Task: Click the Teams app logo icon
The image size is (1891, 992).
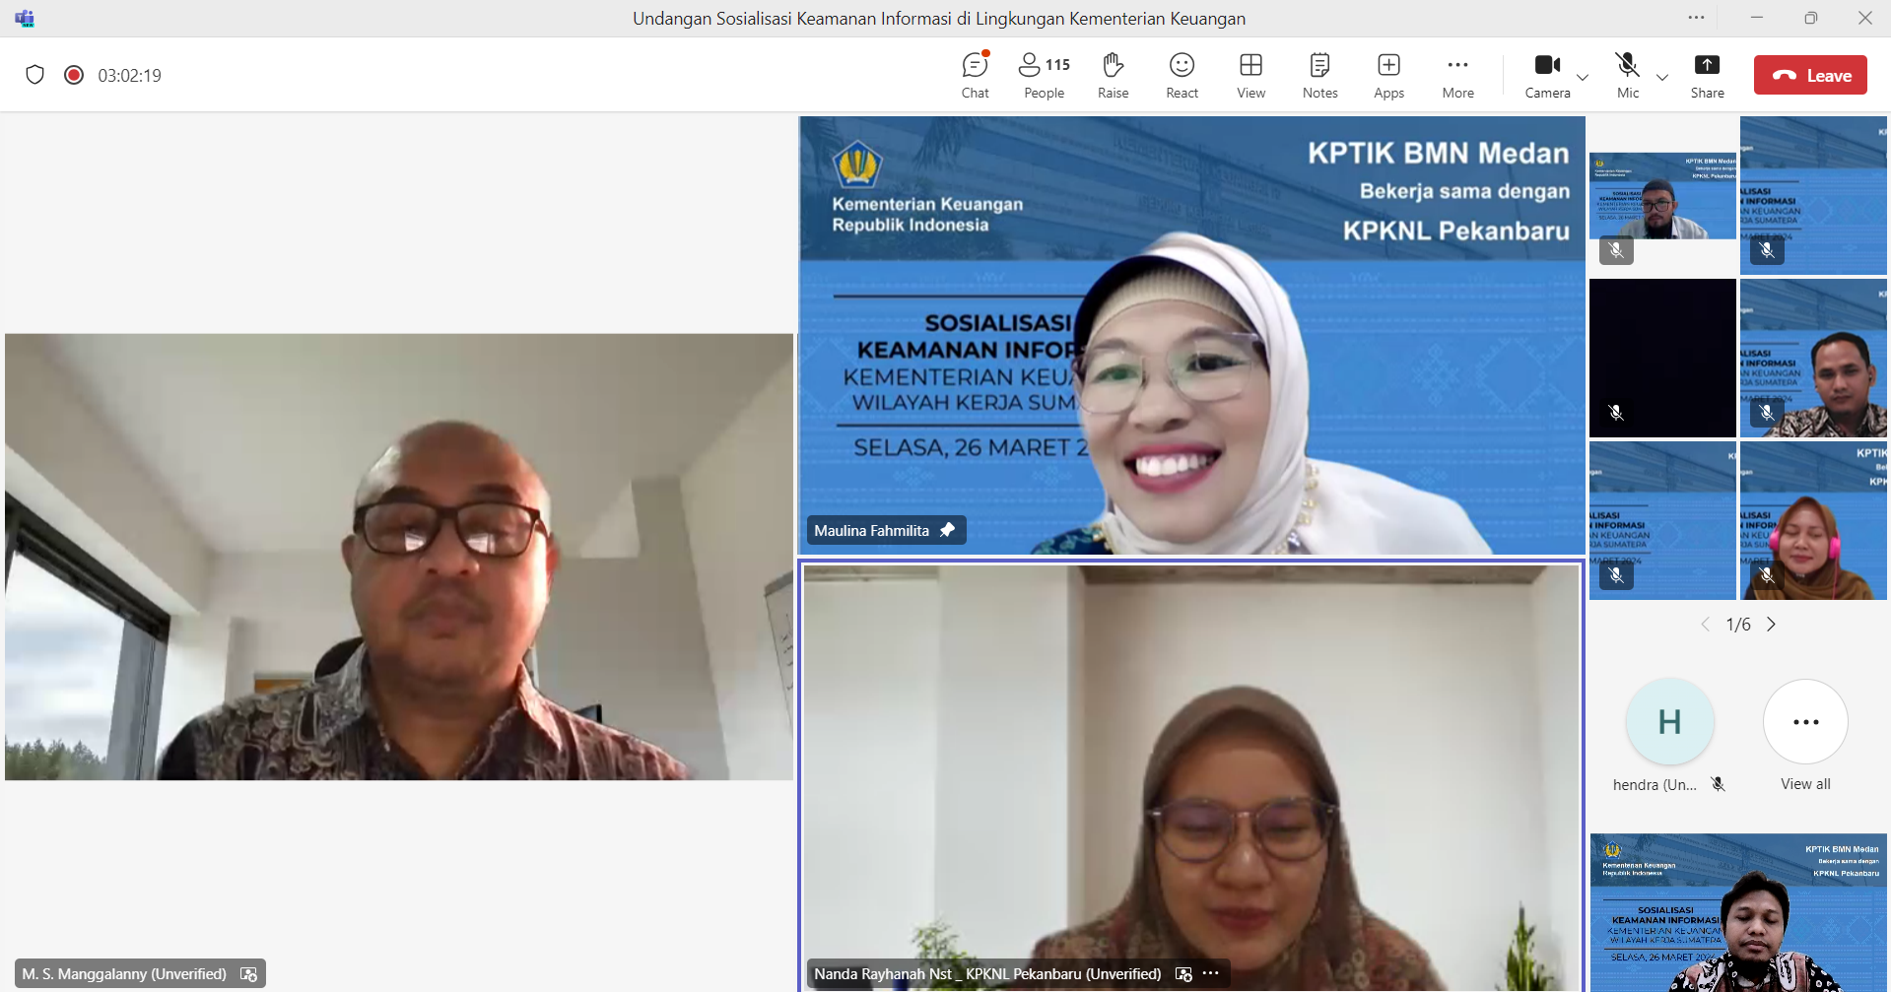Action: [25, 19]
